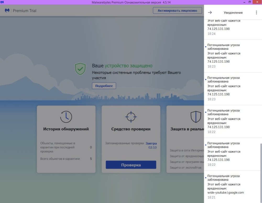Select the 18:21 notification about wide-youtube.l.google.com
This screenshot has height=203, width=262.
(x=231, y=187)
